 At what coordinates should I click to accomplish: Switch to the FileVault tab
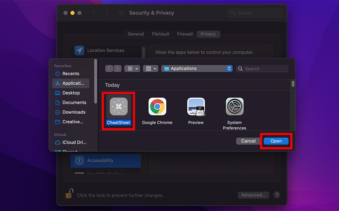[161, 34]
